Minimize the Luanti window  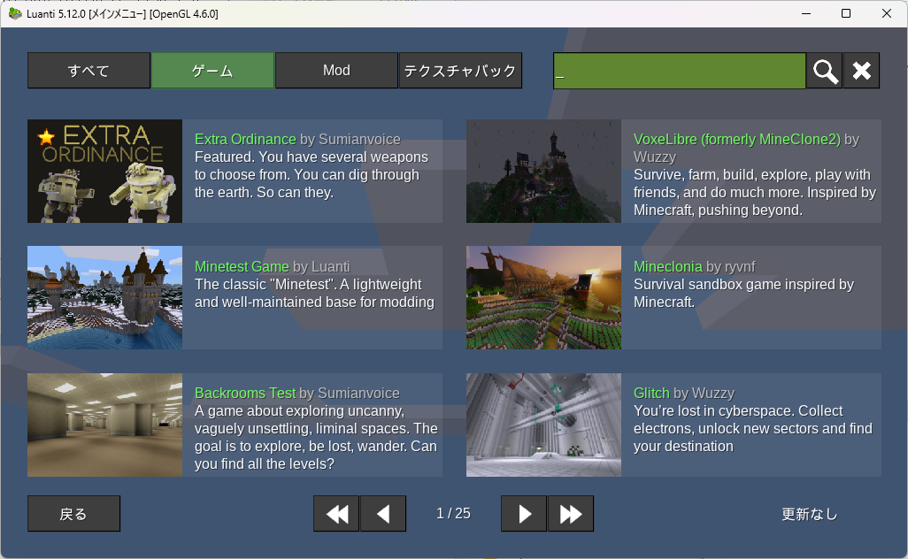[806, 13]
